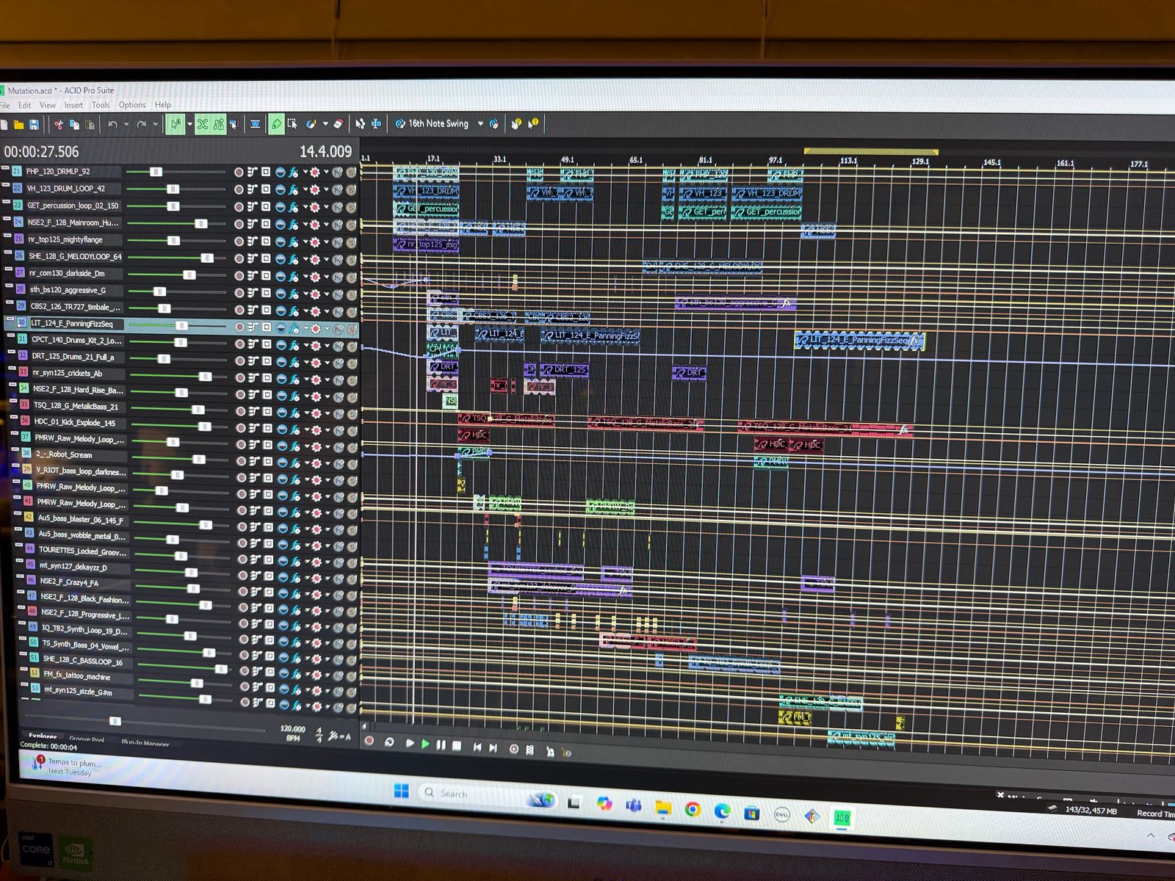Open Track FX on FHP_120_DRMLP_92 track
This screenshot has width=1175, height=881.
click(x=293, y=173)
